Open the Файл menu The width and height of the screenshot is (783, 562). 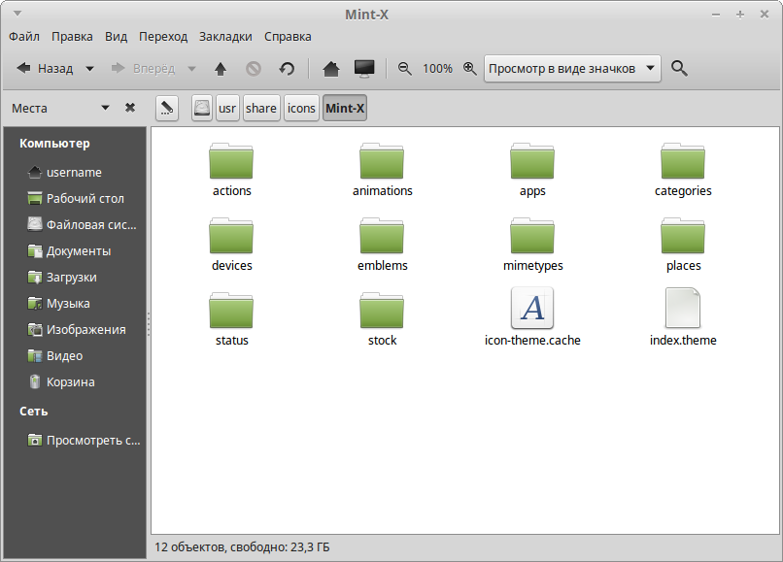[24, 36]
